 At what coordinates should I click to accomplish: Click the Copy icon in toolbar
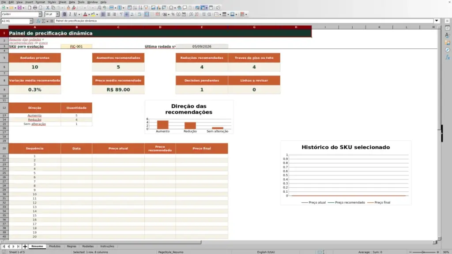[53, 7]
